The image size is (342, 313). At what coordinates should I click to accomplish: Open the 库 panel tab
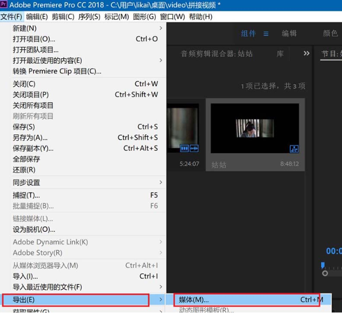click(x=280, y=54)
